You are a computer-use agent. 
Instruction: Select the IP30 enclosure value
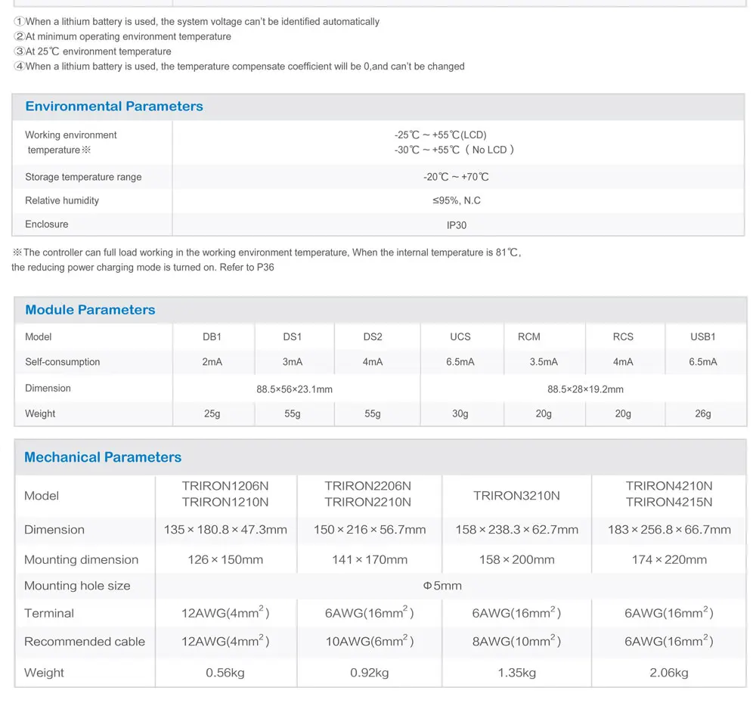point(456,225)
